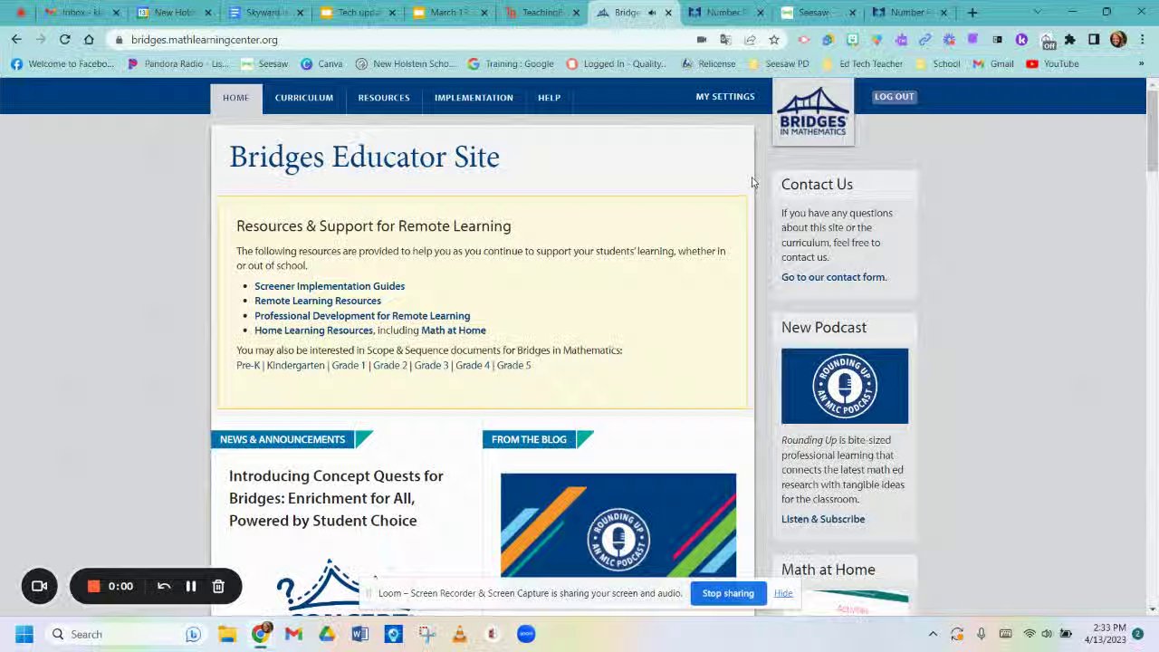The image size is (1159, 652).
Task: Expand hidden bookmarks chevron
Action: 1140,63
